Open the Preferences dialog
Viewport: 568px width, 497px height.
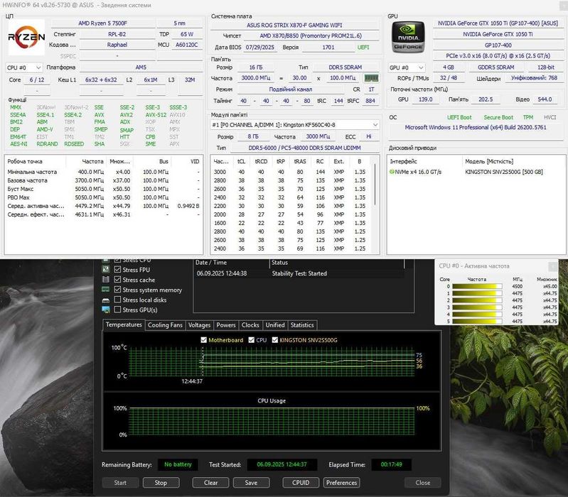pyautogui.click(x=342, y=483)
